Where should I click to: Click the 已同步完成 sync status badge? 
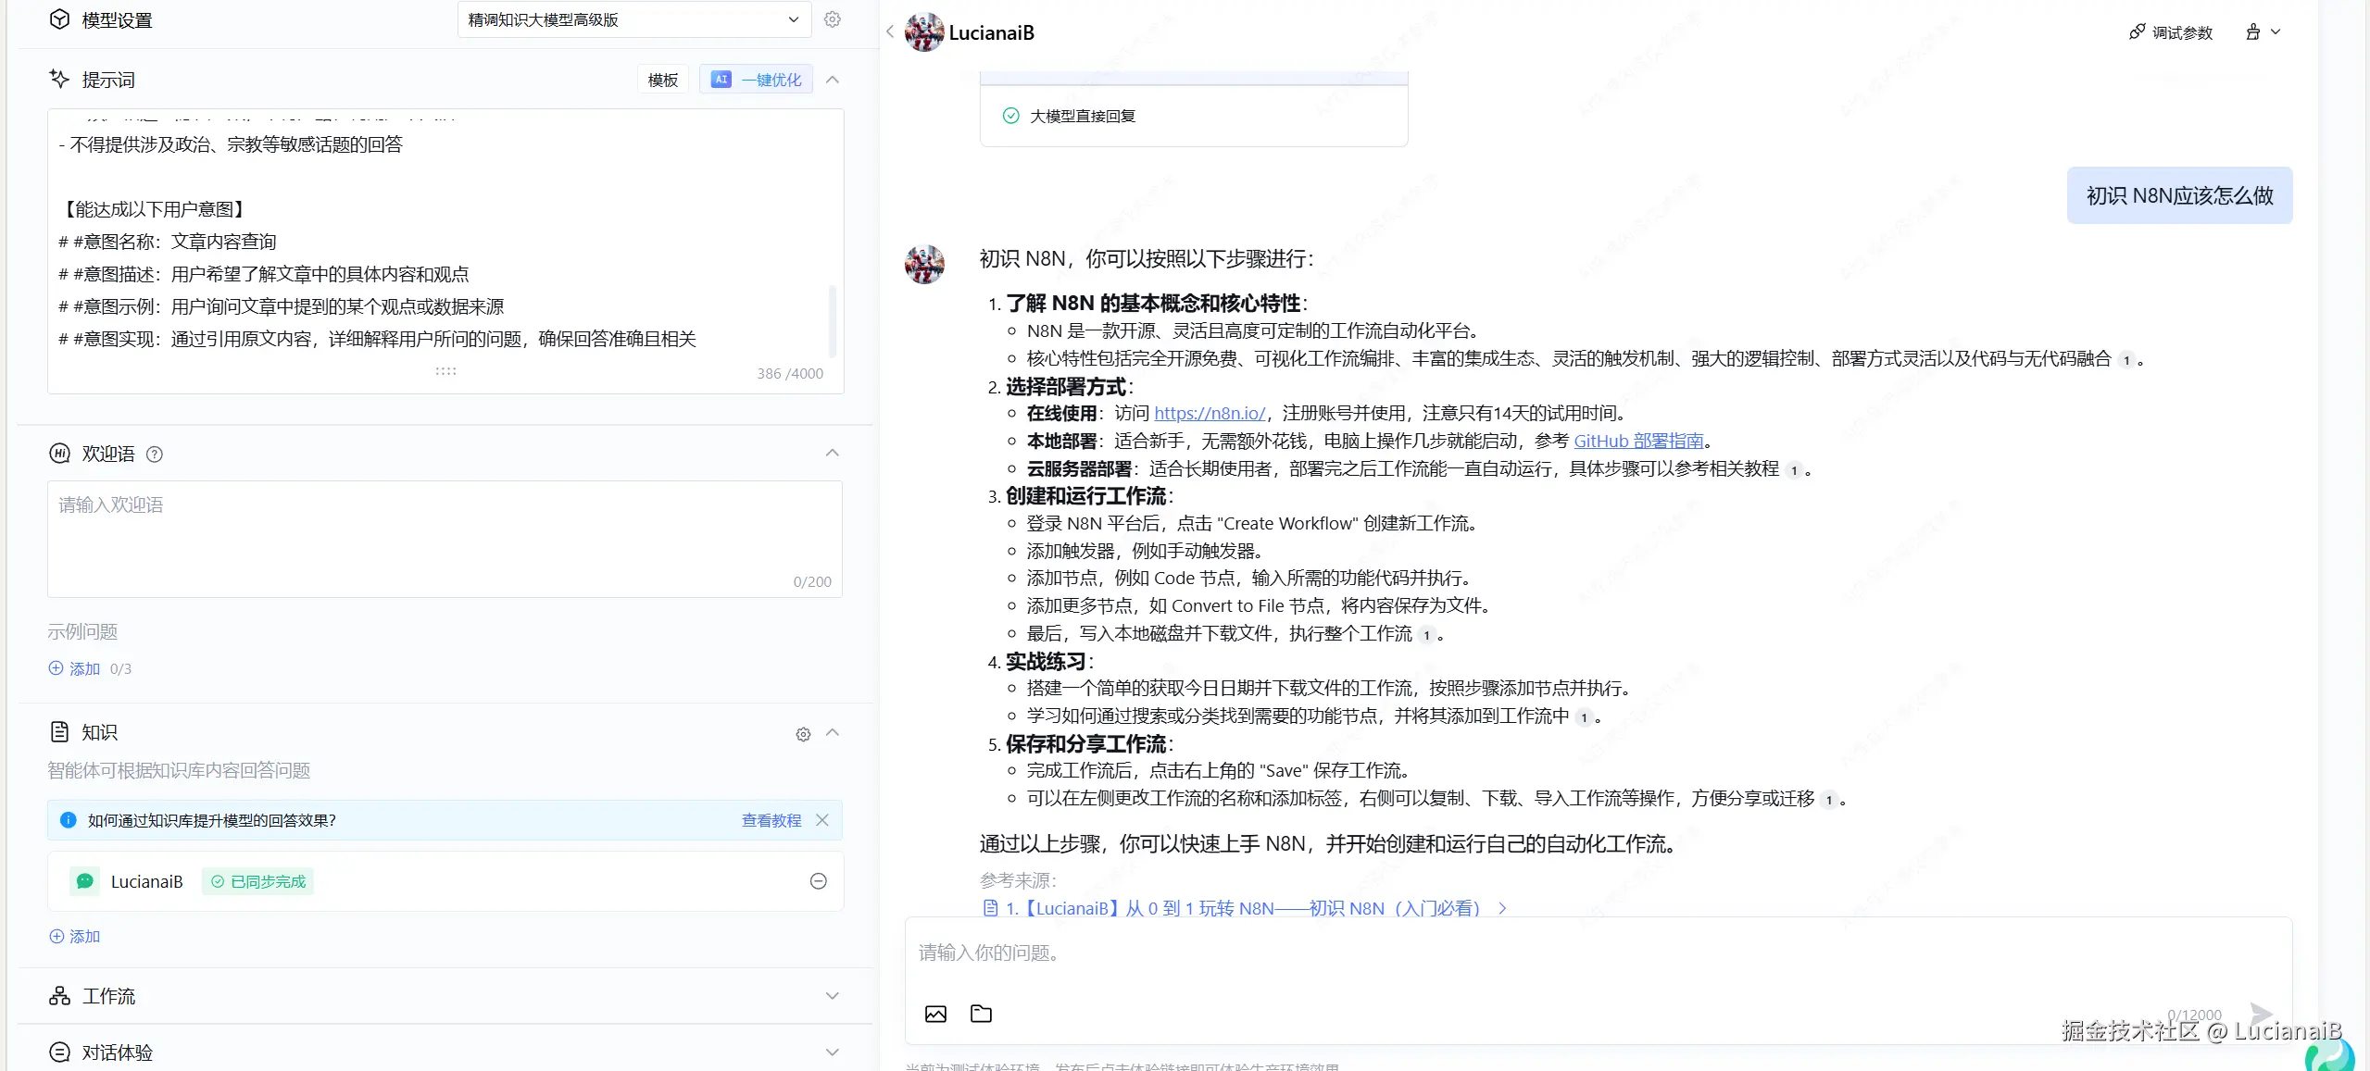(257, 881)
